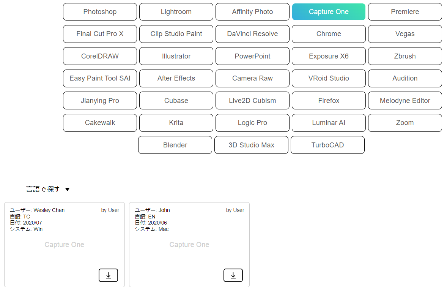Choose the Illustrator software button
Viewport: 447px width, 291px height.
click(176, 56)
